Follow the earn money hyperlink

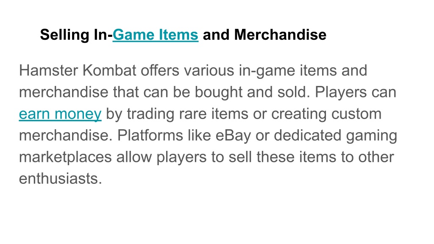pyautogui.click(x=60, y=114)
